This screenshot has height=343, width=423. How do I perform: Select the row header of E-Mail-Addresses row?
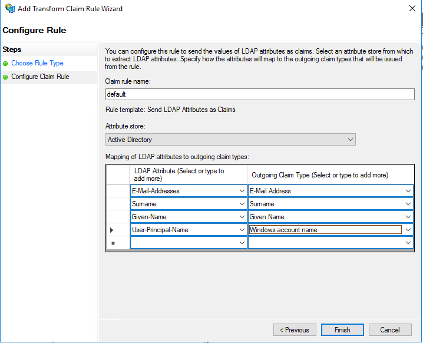click(x=118, y=191)
